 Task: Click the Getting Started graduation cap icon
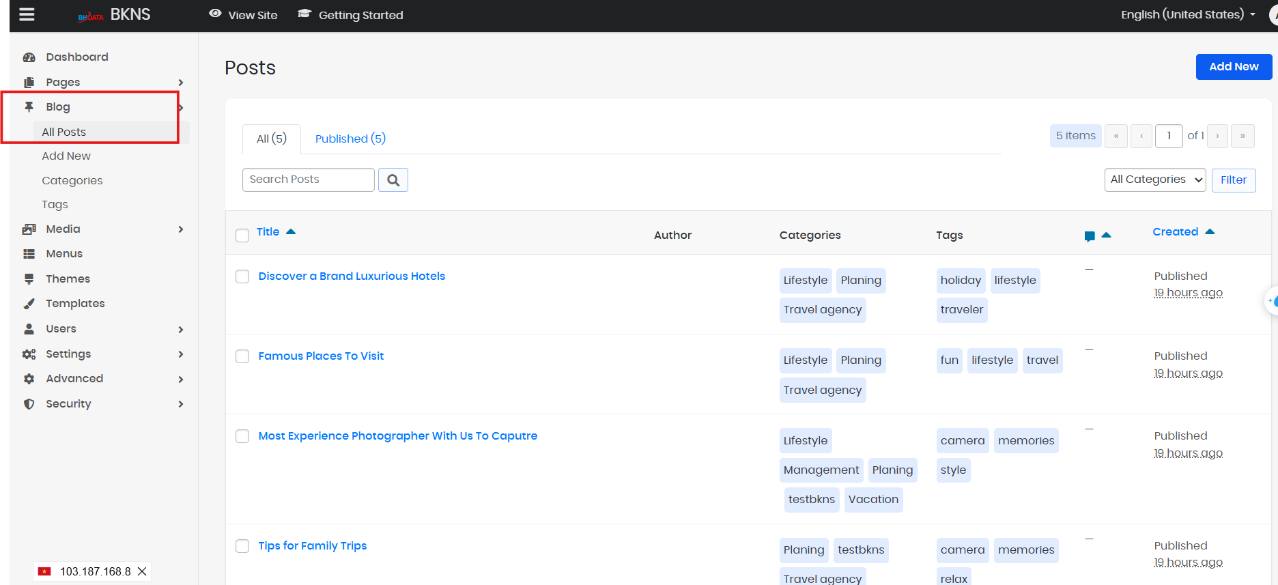pyautogui.click(x=304, y=14)
